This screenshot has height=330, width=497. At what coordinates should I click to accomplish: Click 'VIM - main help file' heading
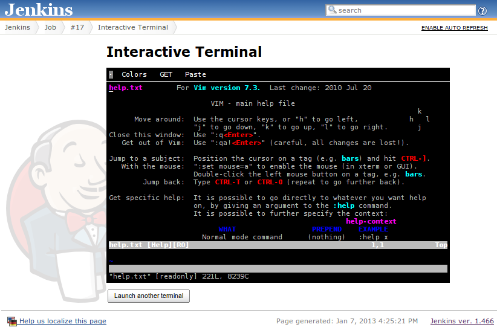[x=253, y=103]
